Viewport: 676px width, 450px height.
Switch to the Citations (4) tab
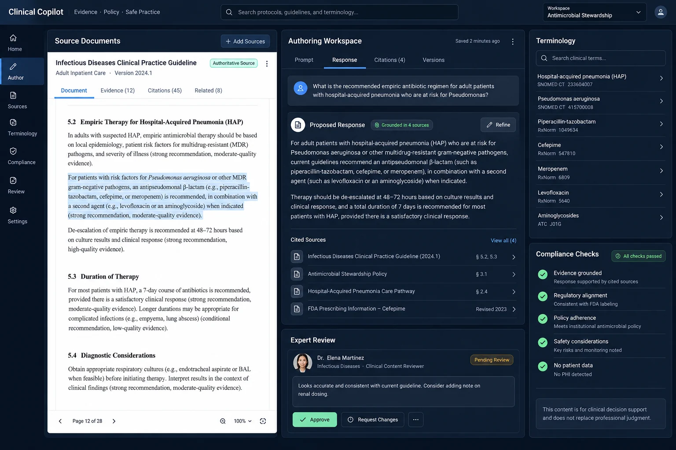click(x=389, y=60)
